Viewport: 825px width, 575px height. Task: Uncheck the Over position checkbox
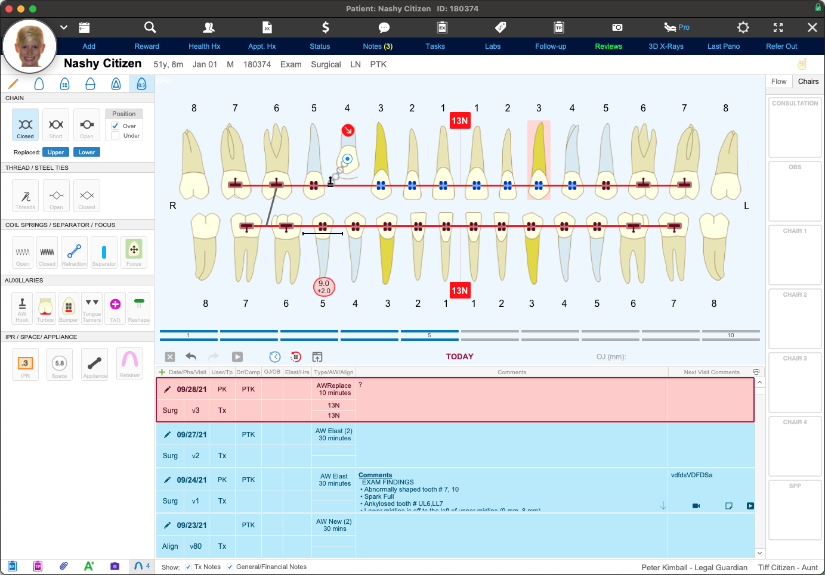(x=115, y=126)
